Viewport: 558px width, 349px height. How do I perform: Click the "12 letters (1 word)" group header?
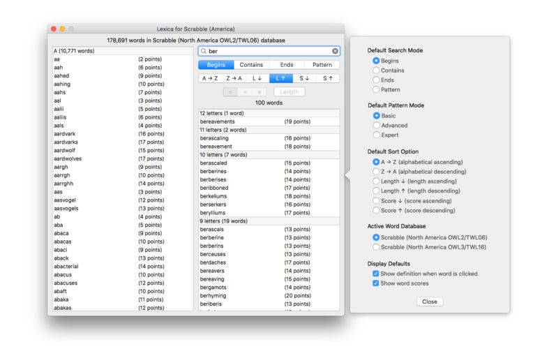click(x=269, y=113)
